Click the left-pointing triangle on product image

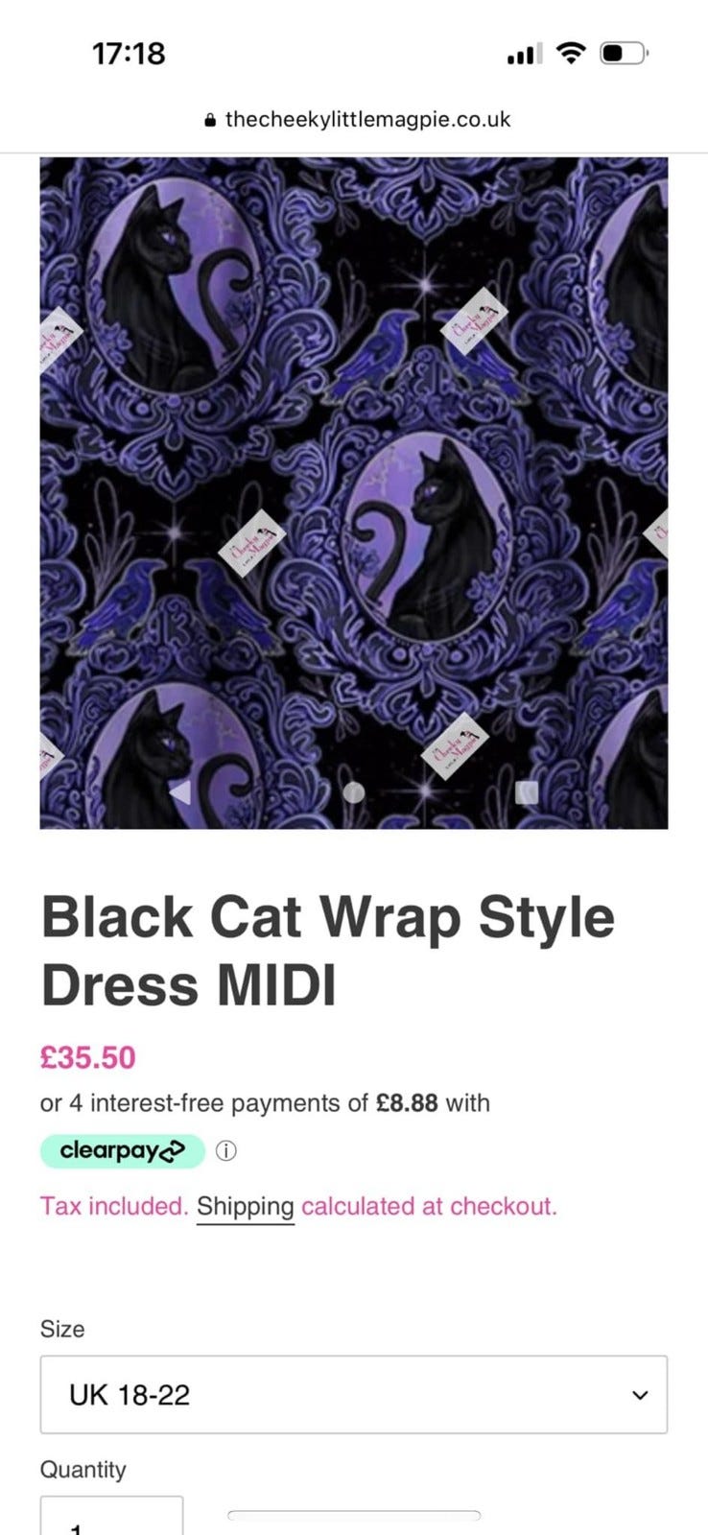pyautogui.click(x=179, y=791)
